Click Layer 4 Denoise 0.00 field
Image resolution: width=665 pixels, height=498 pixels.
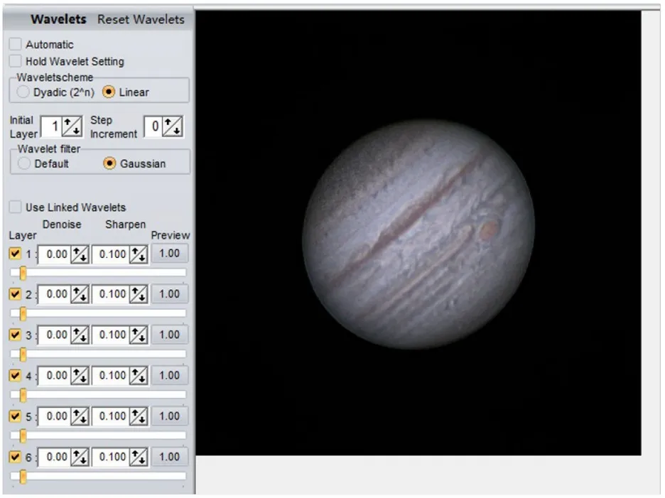pyautogui.click(x=54, y=376)
